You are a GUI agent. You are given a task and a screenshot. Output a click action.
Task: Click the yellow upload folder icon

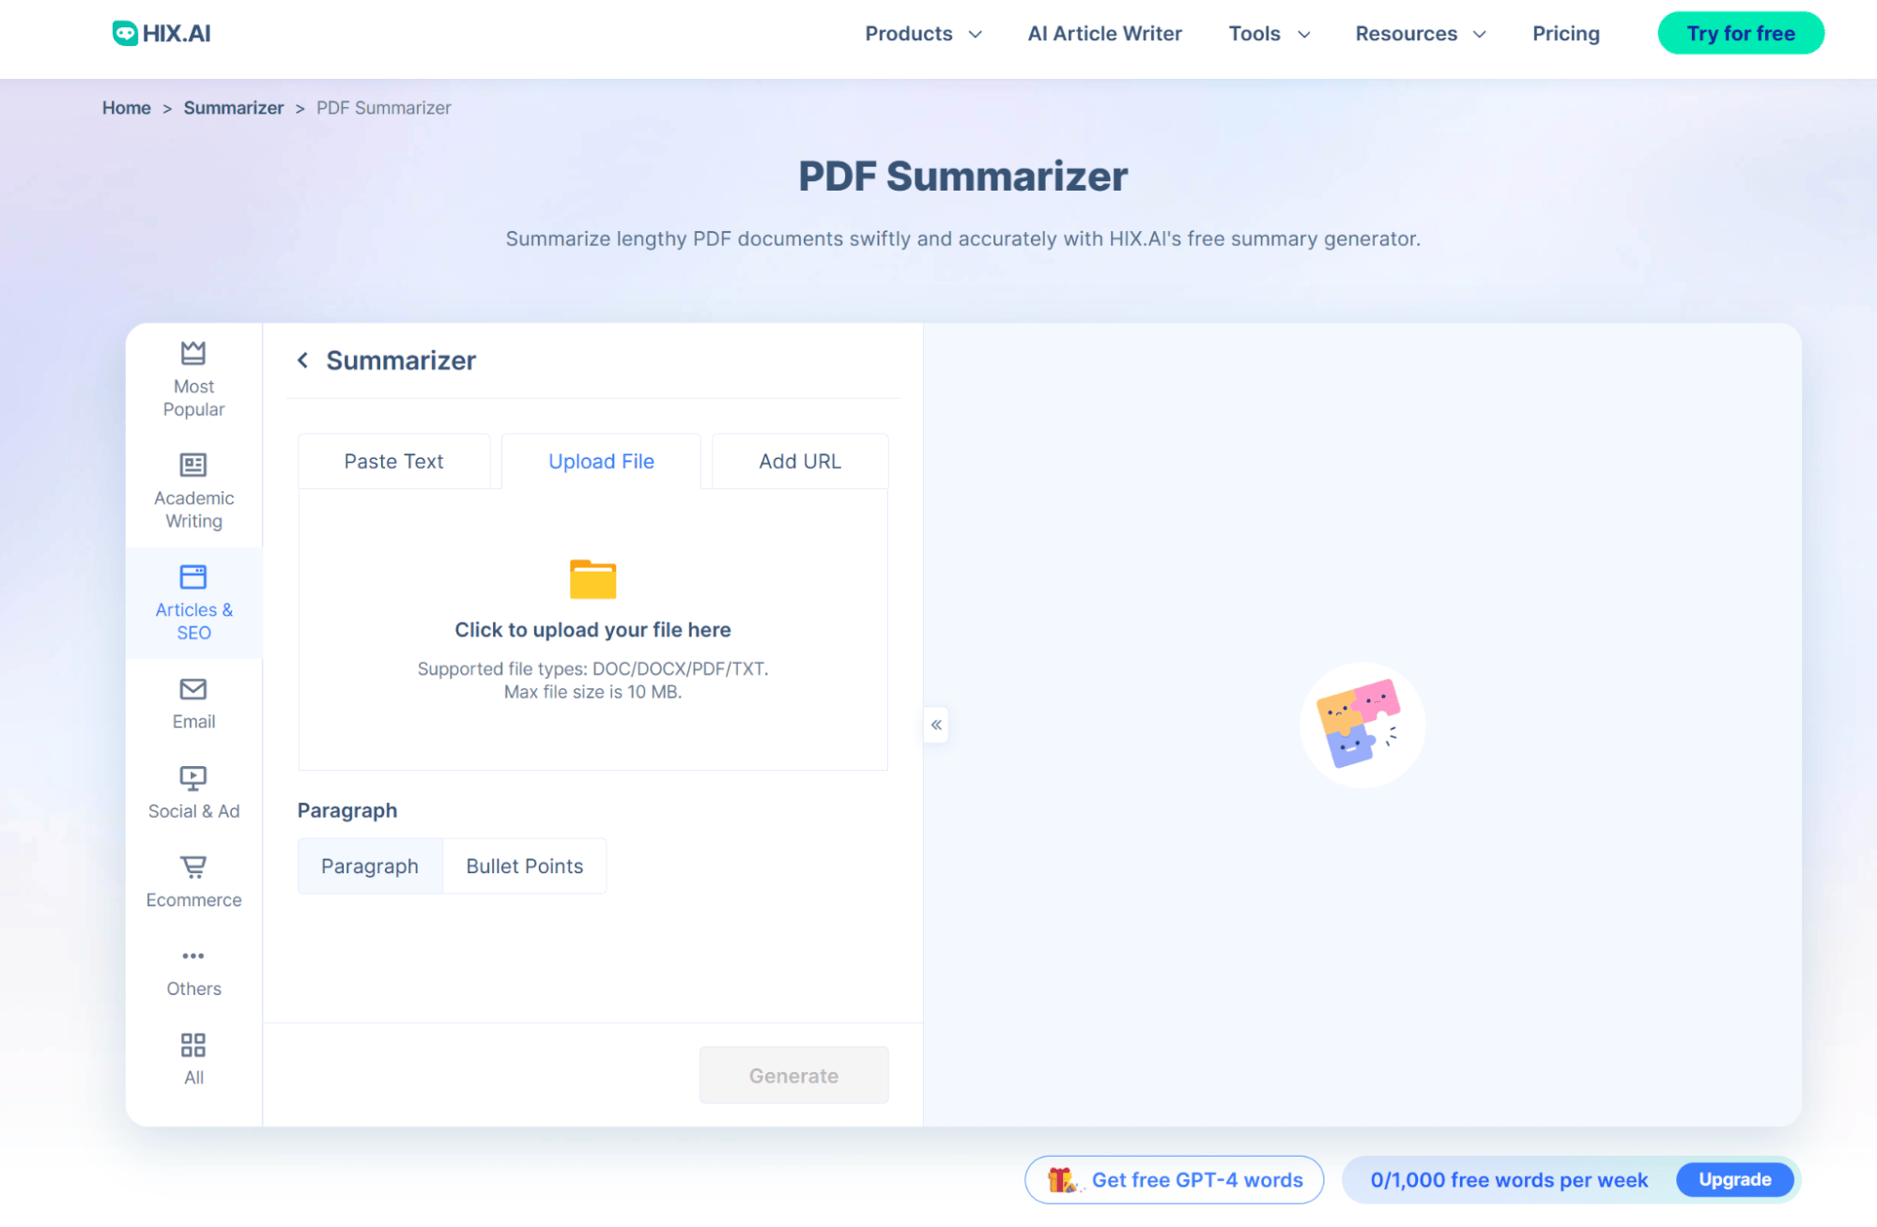[592, 578]
